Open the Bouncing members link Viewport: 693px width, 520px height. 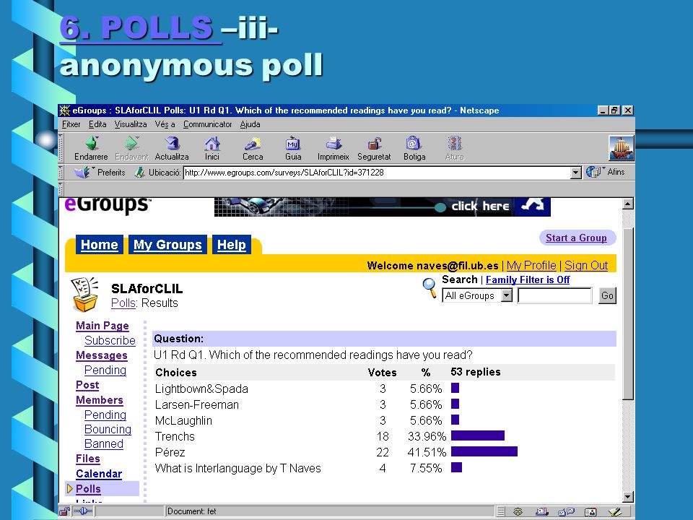[x=108, y=429]
